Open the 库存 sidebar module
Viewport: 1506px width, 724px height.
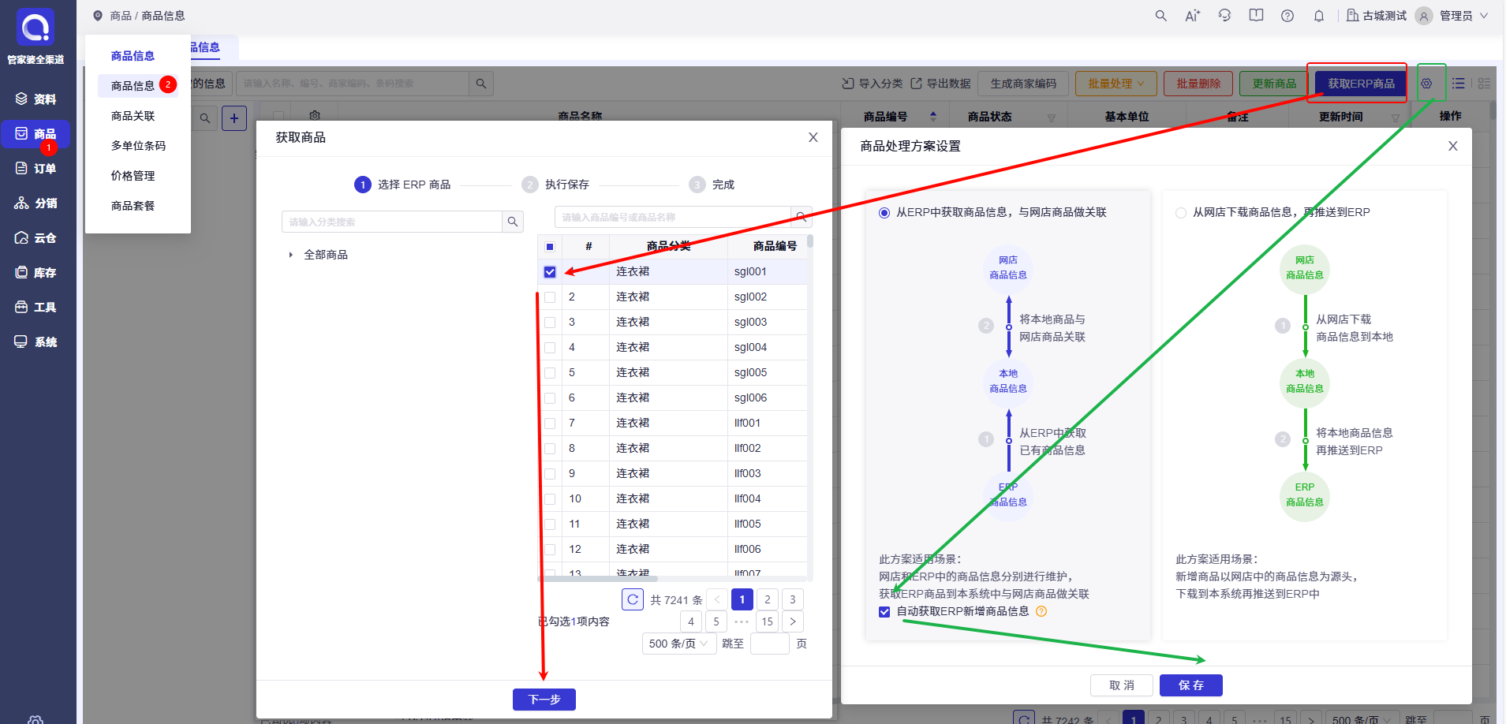[36, 273]
